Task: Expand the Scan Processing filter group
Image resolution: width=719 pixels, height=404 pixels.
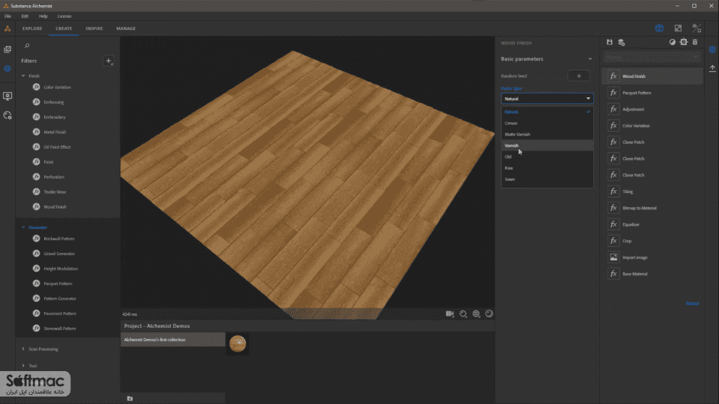Action: point(23,349)
